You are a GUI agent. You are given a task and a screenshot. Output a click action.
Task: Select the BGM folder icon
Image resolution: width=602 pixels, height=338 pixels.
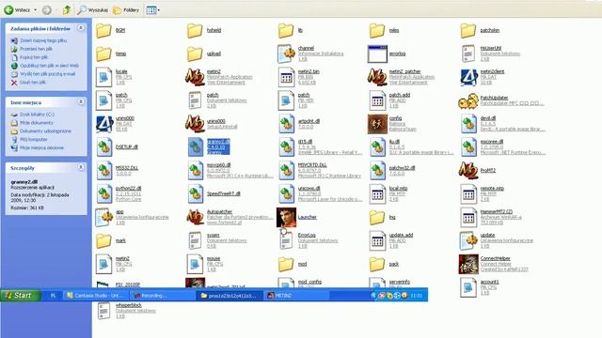point(103,30)
